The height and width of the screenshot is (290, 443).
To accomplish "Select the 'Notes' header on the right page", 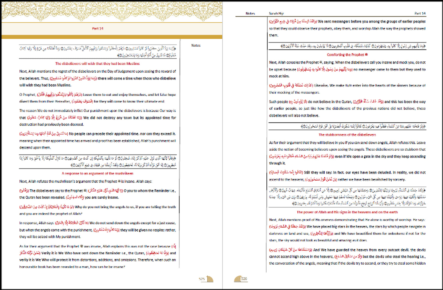I will pos(250,13).
